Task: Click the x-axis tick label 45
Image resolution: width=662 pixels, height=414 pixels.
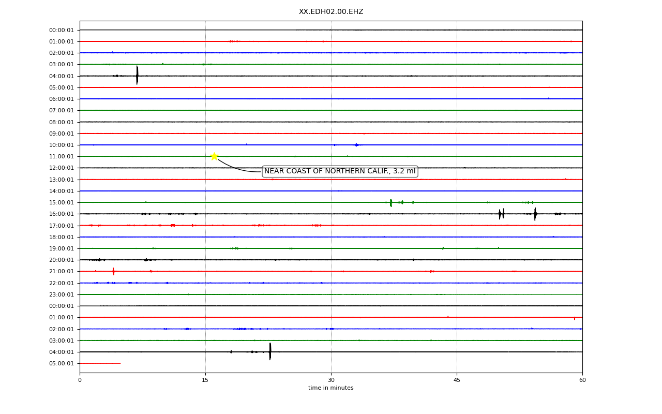Action: click(x=457, y=380)
